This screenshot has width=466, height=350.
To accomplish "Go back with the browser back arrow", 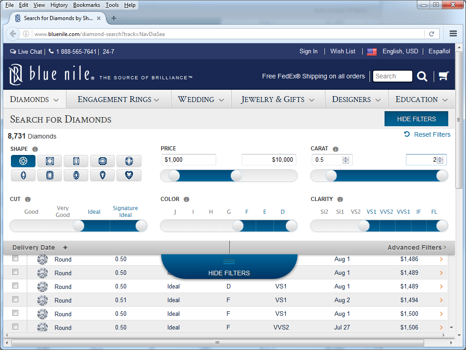I will (12, 34).
